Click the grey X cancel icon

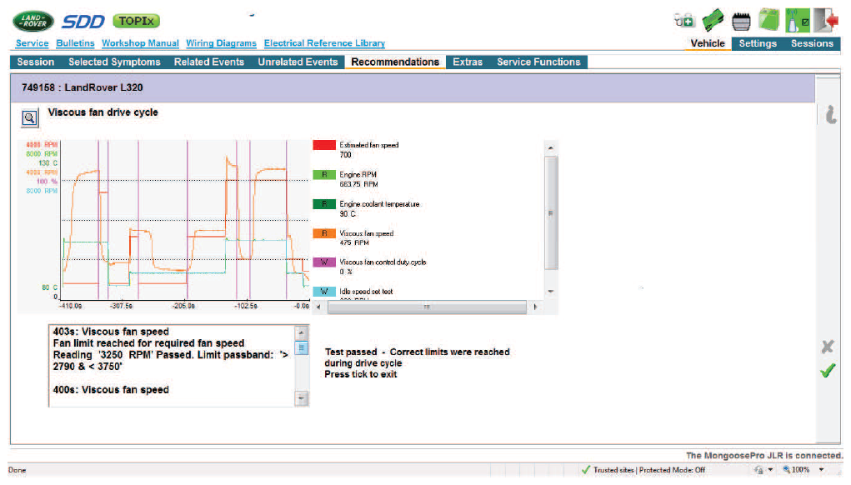pos(828,347)
